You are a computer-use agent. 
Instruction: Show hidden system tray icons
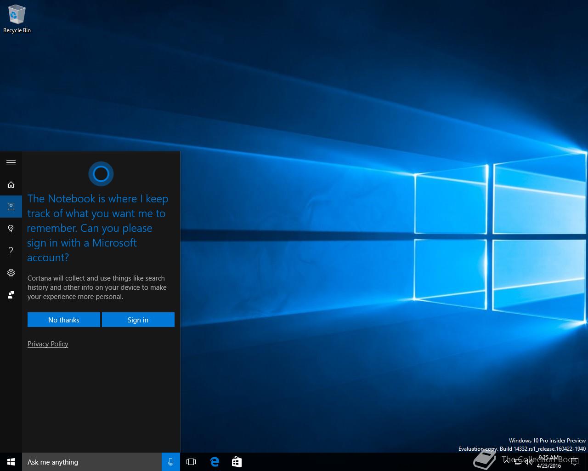tap(506, 462)
